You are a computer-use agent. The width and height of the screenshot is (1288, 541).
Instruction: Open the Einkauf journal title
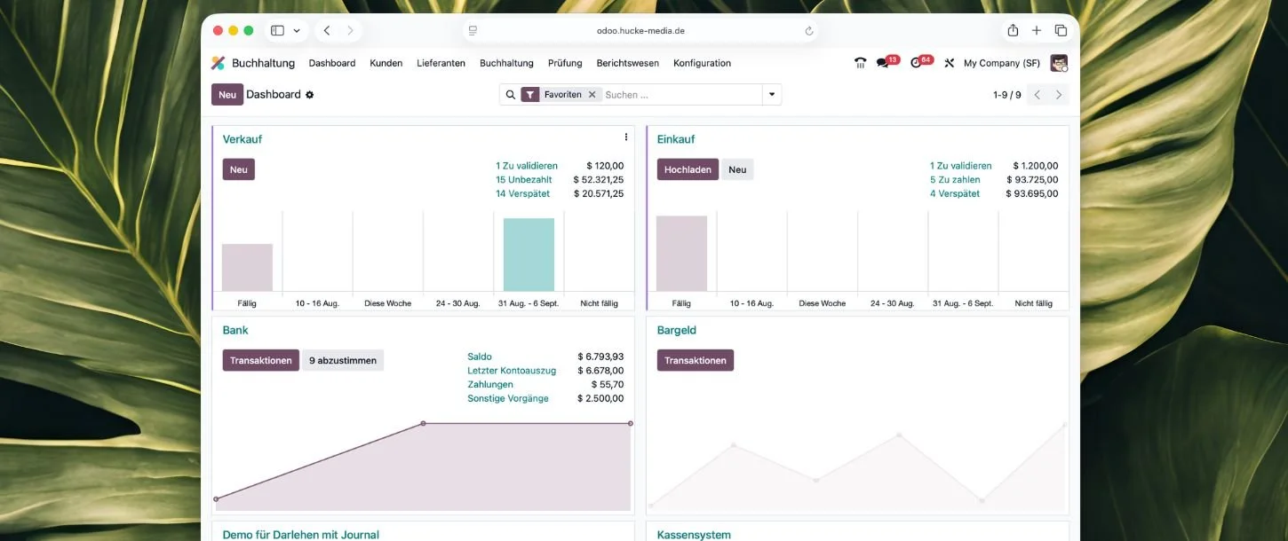676,139
